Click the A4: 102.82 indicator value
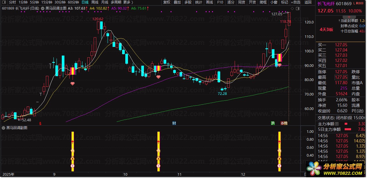 [x=100, y=8]
